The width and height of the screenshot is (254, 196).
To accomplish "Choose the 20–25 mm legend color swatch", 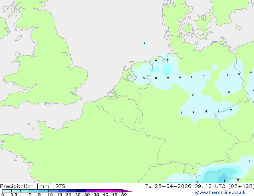I will [72, 191].
